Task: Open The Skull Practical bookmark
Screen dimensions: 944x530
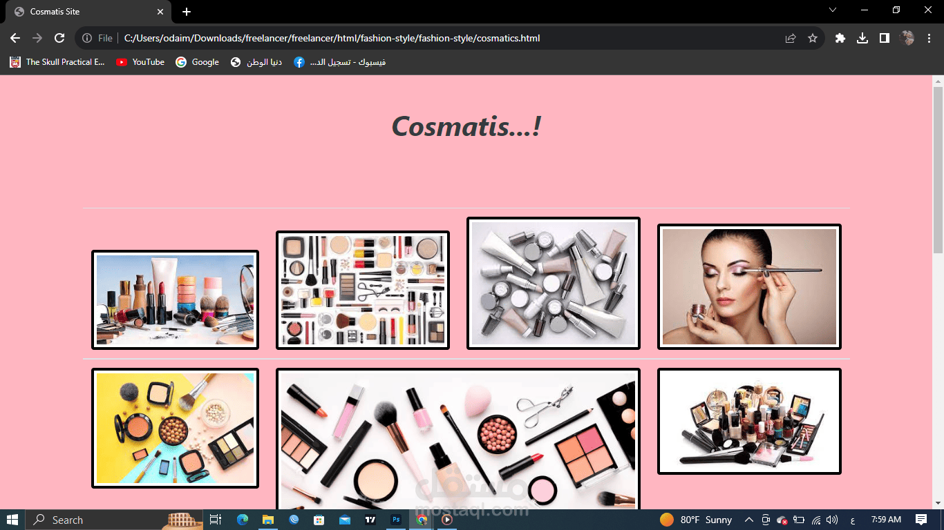Action: (57, 62)
